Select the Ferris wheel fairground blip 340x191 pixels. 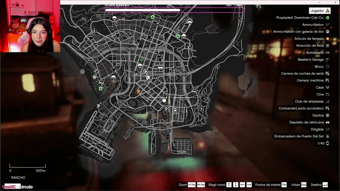[x=83, y=72]
